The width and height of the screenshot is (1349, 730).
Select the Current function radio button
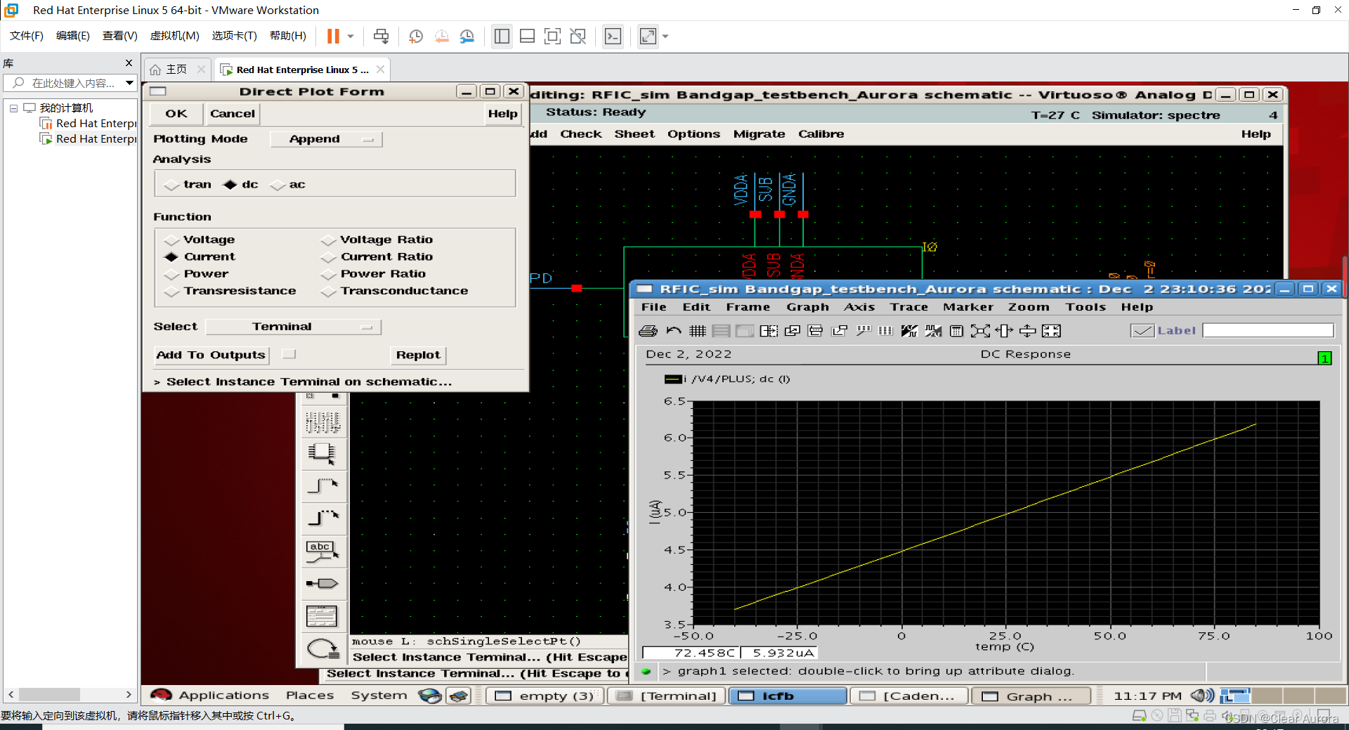(171, 257)
